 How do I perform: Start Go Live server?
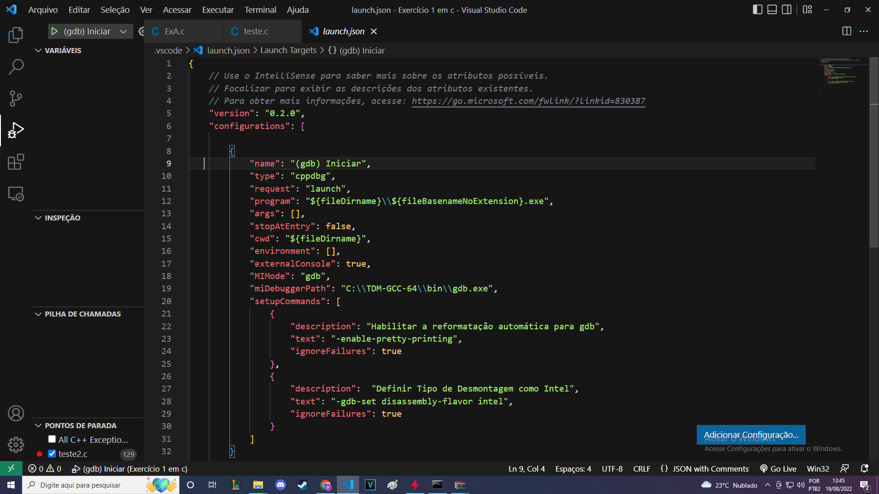pyautogui.click(x=778, y=468)
